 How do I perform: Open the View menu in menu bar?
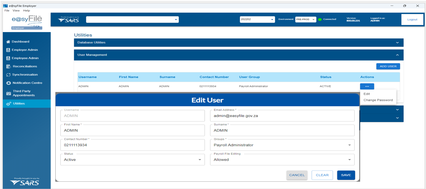click(16, 11)
